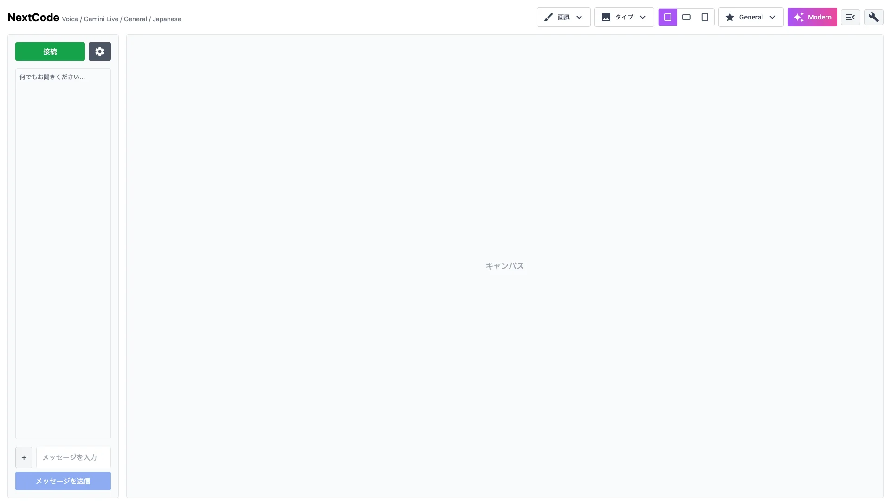Click the brush icon in the 画風 selector
The width and height of the screenshot is (891, 501).
tap(549, 17)
